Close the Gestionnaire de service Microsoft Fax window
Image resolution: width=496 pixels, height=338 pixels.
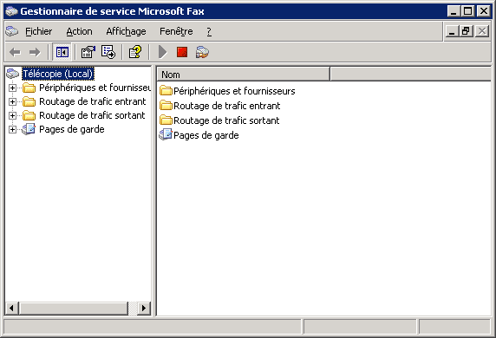pyautogui.click(x=484, y=11)
